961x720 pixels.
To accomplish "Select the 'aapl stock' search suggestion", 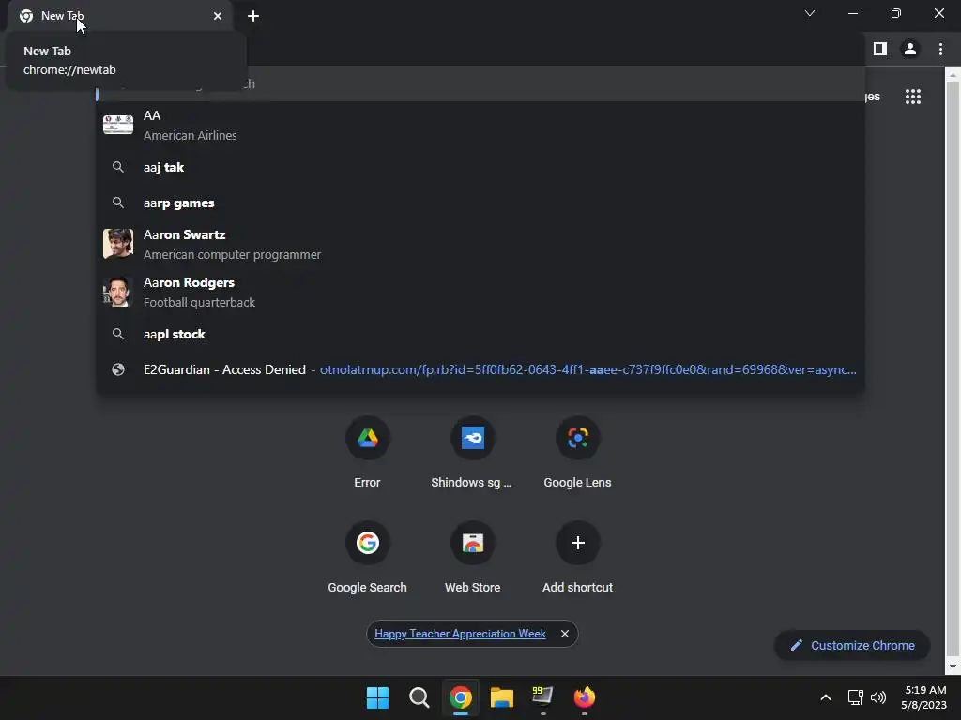I will (x=480, y=334).
